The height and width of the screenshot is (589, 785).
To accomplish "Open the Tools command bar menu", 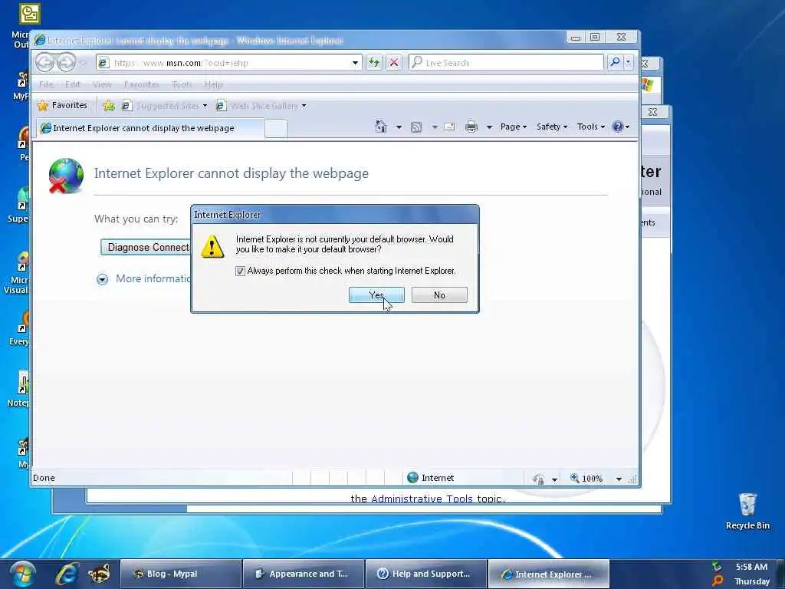I will pos(591,127).
